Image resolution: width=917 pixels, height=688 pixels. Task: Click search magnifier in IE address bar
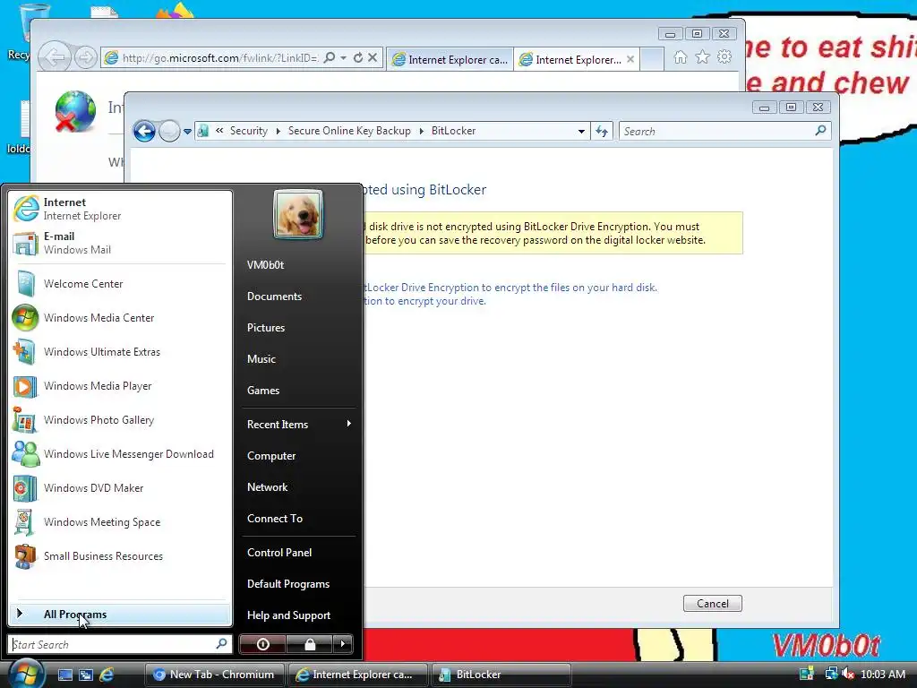[x=330, y=57]
